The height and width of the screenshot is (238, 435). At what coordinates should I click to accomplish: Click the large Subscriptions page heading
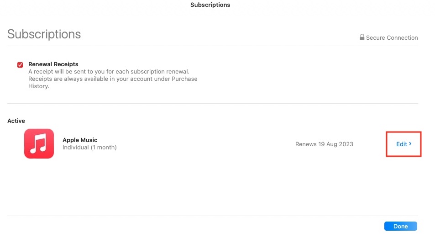44,34
